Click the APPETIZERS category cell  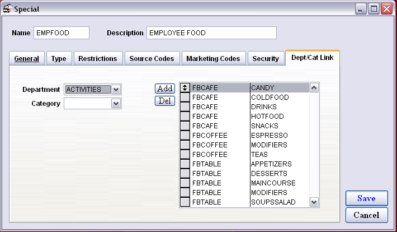[280, 164]
